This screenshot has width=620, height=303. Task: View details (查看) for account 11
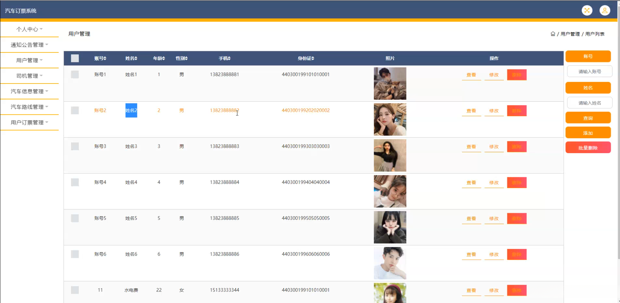point(471,291)
